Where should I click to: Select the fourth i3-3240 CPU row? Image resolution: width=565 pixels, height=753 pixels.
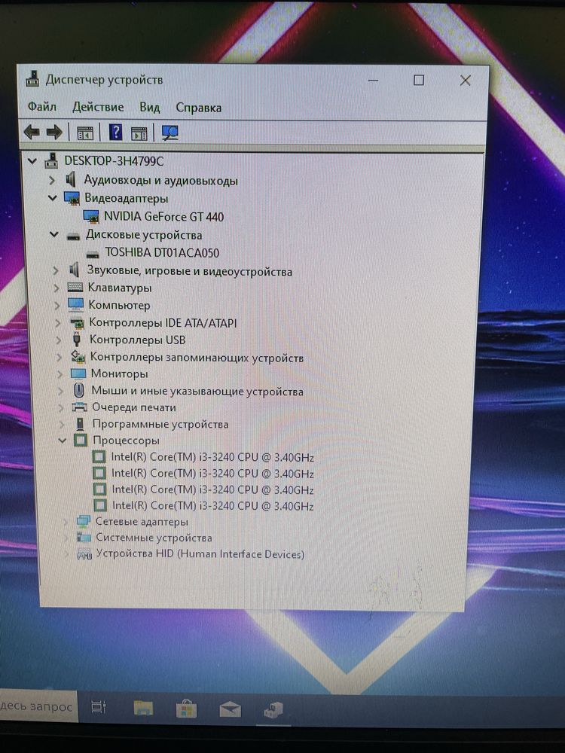click(203, 506)
